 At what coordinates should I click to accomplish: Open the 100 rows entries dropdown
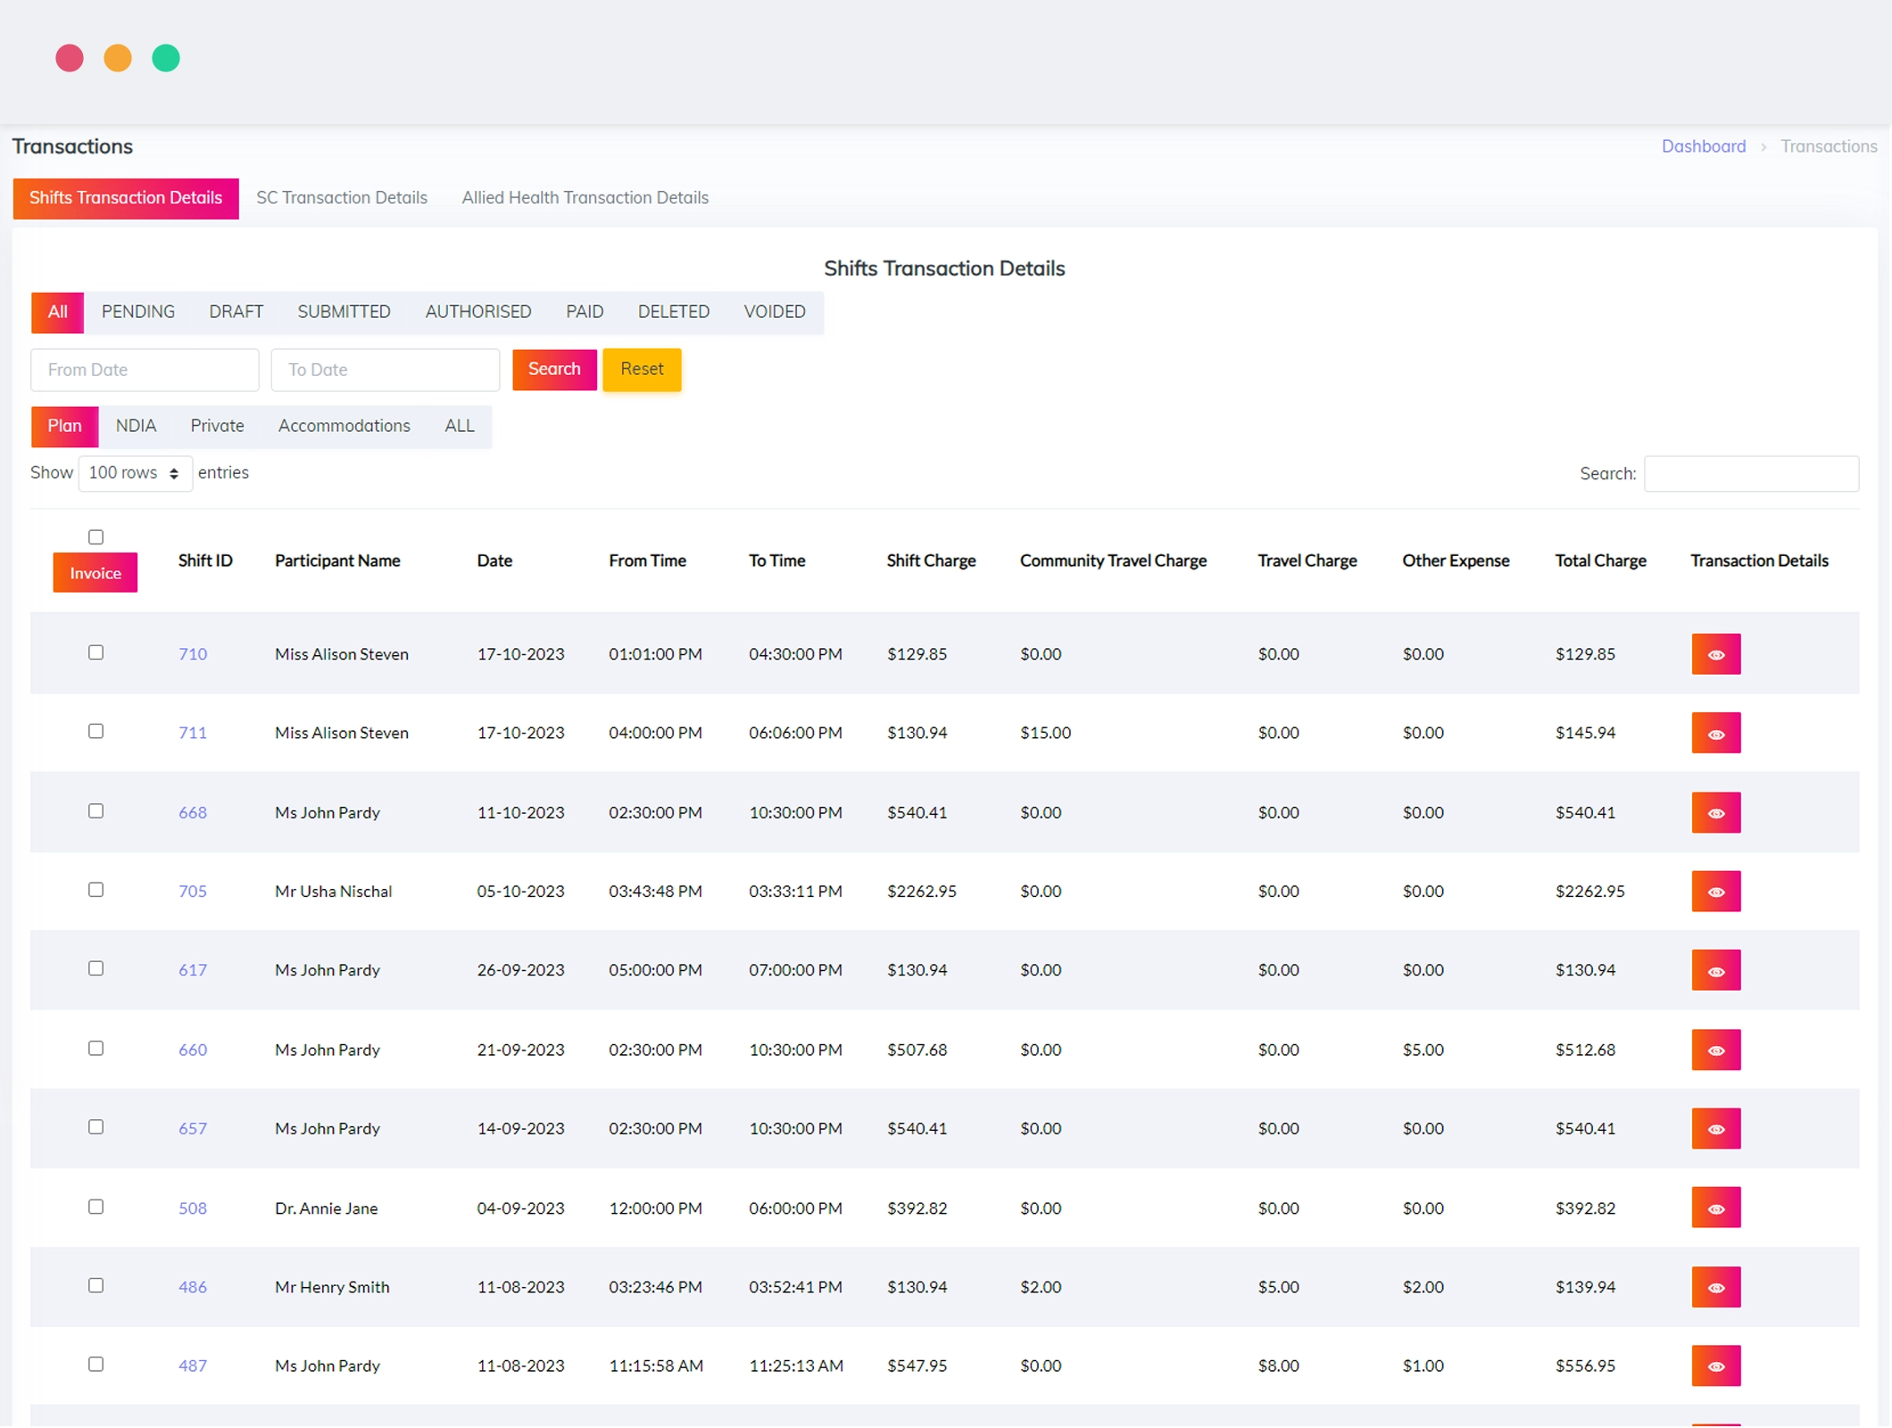[x=135, y=473]
